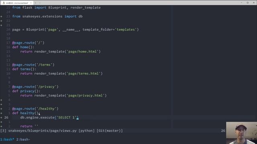Open the new-tab dropdown arrow in title bar
The height and width of the screenshot is (144, 257).
pos(40,3)
